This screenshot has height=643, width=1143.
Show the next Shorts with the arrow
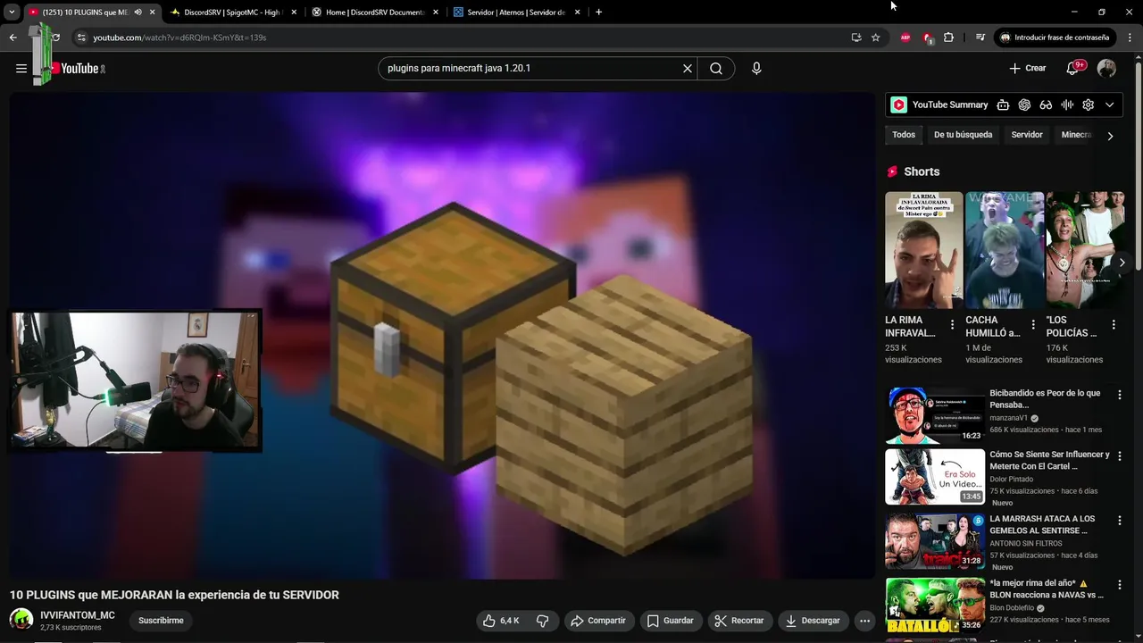tap(1122, 263)
